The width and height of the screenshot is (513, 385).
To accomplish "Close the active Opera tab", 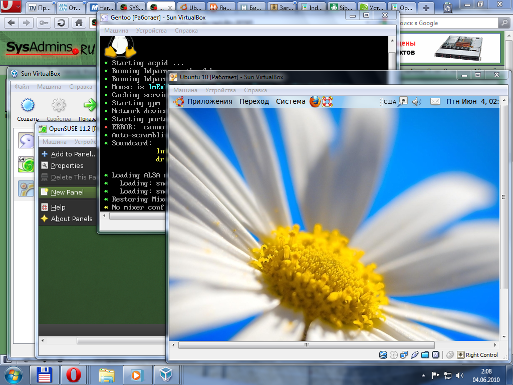I will (170, 7).
